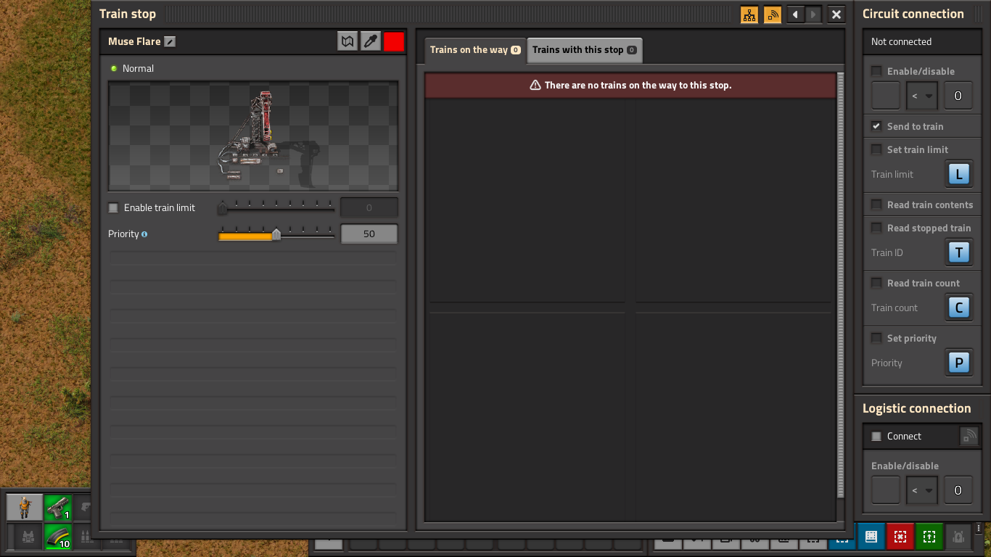Click the circuit condition constant 0 button
Viewport: 991px width, 557px height.
[958, 96]
